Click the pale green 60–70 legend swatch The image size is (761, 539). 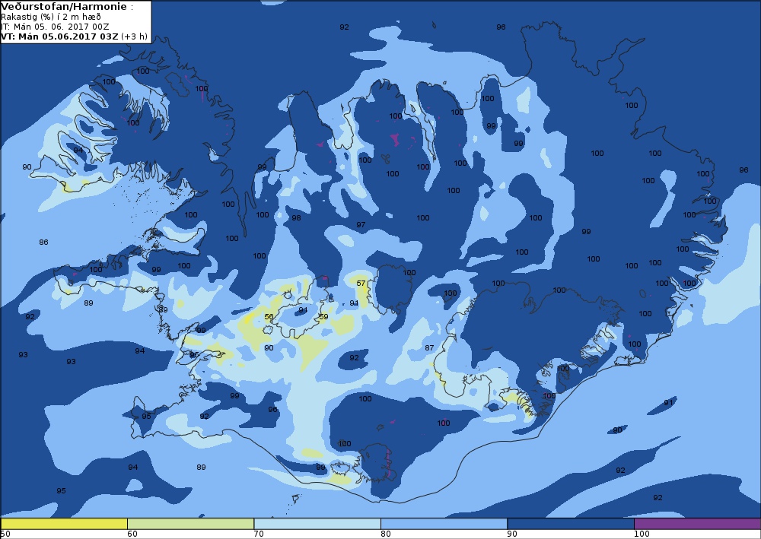pyautogui.click(x=191, y=524)
